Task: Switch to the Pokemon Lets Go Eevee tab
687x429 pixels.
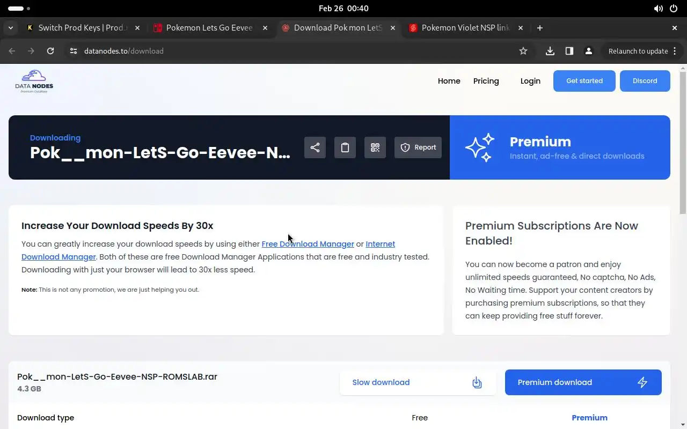Action: tap(209, 28)
